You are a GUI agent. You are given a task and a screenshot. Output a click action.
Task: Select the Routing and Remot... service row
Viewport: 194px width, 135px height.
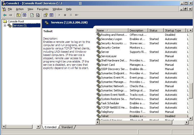[x=142, y=35]
